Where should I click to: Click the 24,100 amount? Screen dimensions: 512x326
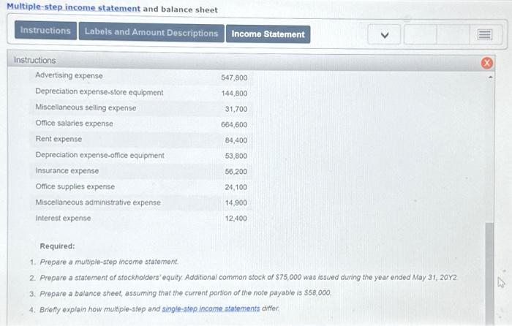tap(236, 187)
